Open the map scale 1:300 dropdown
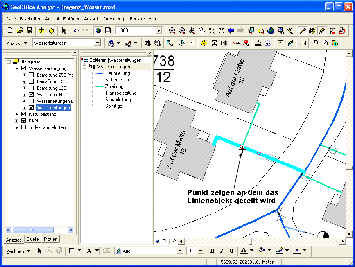Image resolution: width=355 pixels, height=267 pixels. (158, 31)
